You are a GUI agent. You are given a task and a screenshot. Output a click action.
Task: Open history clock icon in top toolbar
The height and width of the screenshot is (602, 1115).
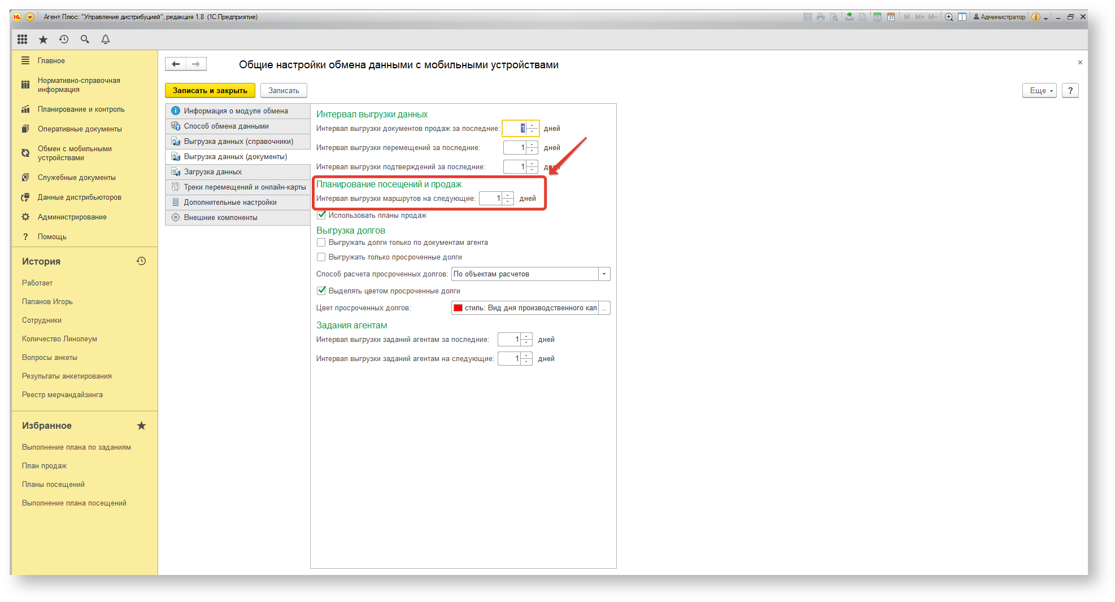(x=64, y=39)
